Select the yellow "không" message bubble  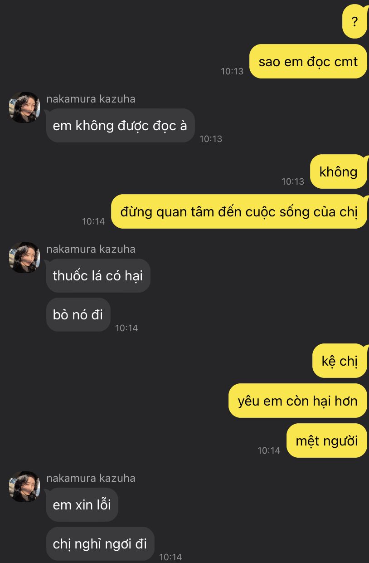(339, 171)
